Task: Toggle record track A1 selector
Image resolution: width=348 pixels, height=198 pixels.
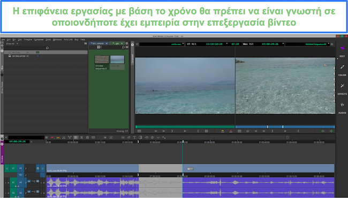Action: [x=20, y=182]
